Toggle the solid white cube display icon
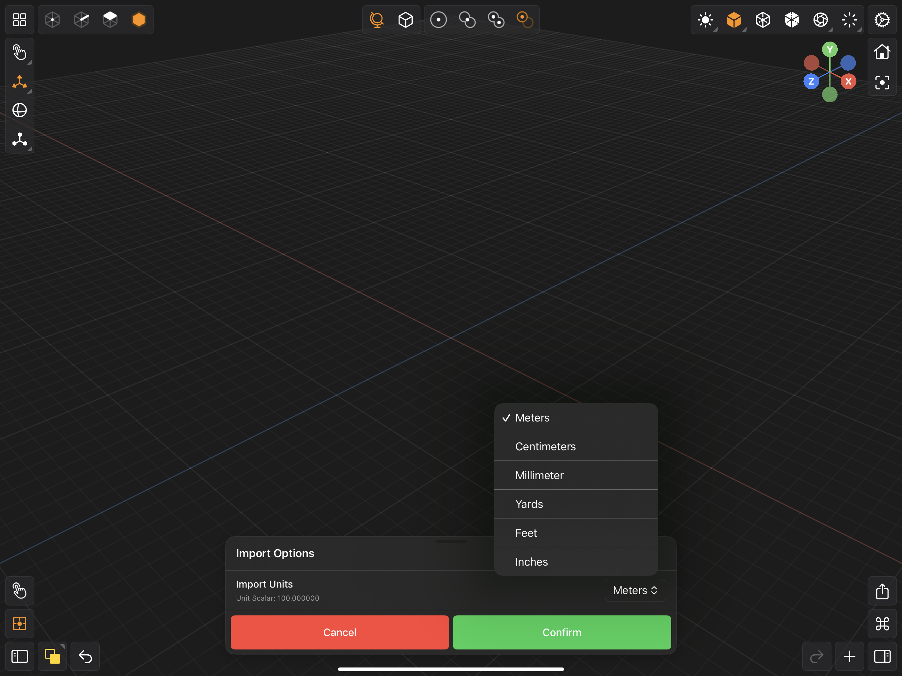This screenshot has height=676, width=902. tap(792, 20)
